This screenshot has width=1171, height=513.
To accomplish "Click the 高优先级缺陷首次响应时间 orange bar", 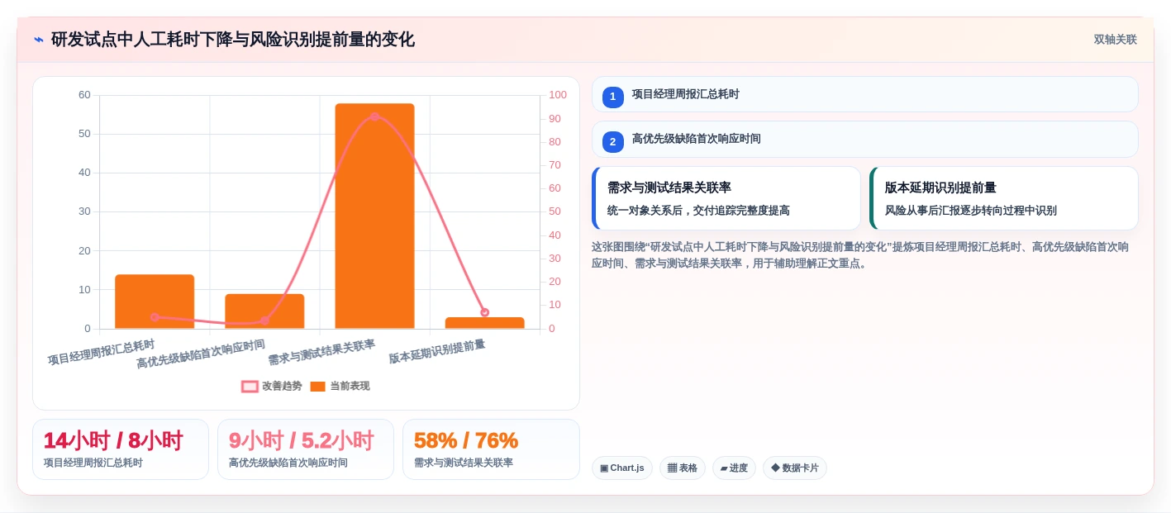I will [x=264, y=311].
